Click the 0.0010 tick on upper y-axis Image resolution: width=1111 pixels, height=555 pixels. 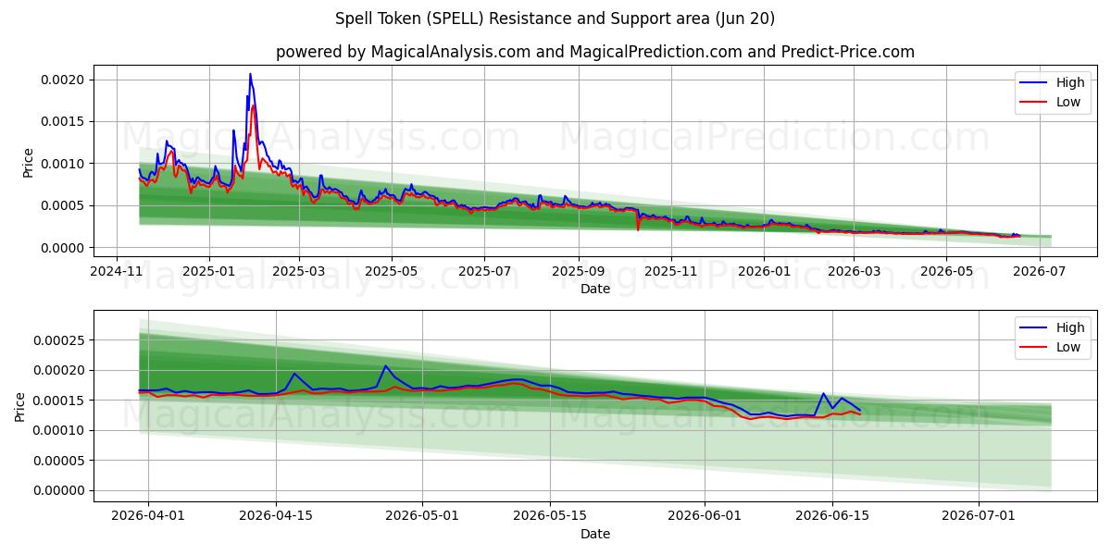coord(63,164)
